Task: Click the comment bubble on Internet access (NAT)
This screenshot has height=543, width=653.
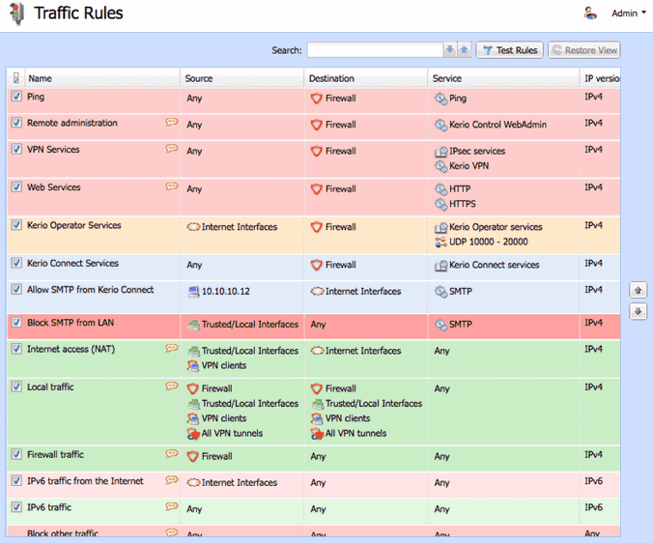Action: pyautogui.click(x=172, y=348)
